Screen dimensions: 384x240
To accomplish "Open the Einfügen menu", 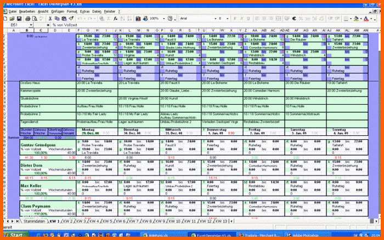I will [x=57, y=12].
